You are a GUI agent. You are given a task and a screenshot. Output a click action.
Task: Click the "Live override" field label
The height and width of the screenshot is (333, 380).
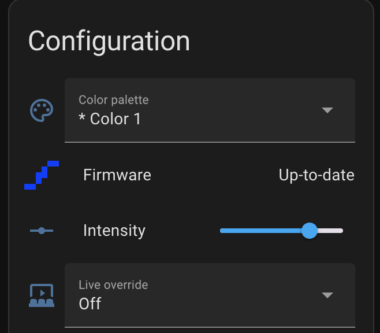click(x=113, y=285)
